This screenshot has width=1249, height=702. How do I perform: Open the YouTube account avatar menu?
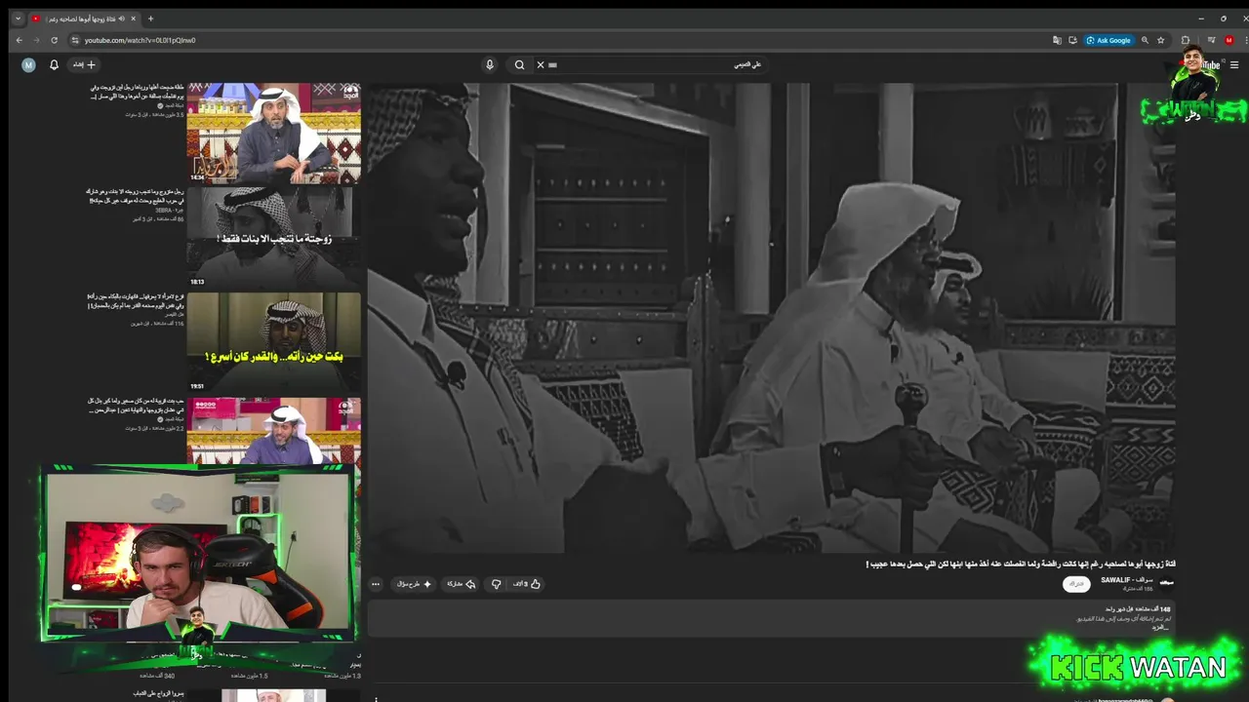[28, 65]
